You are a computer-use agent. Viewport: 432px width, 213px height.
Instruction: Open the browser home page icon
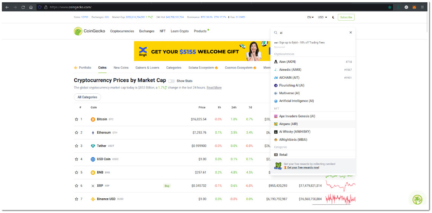pyautogui.click(x=31, y=7)
